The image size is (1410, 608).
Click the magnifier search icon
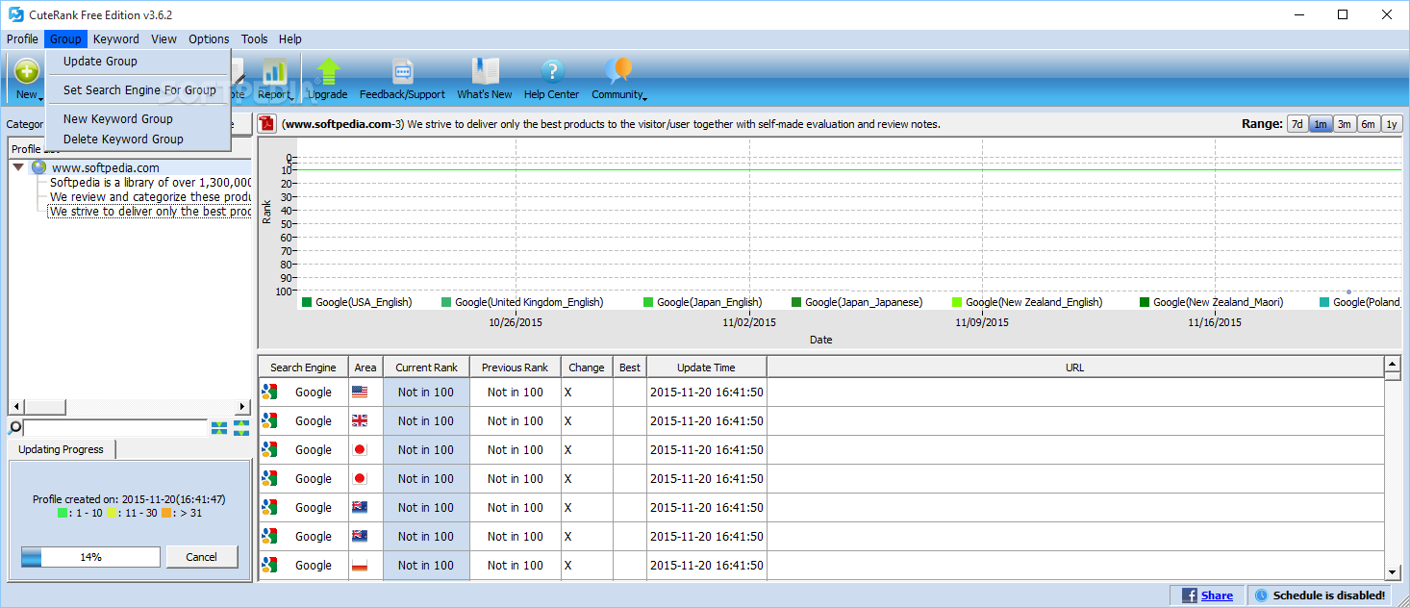point(15,427)
